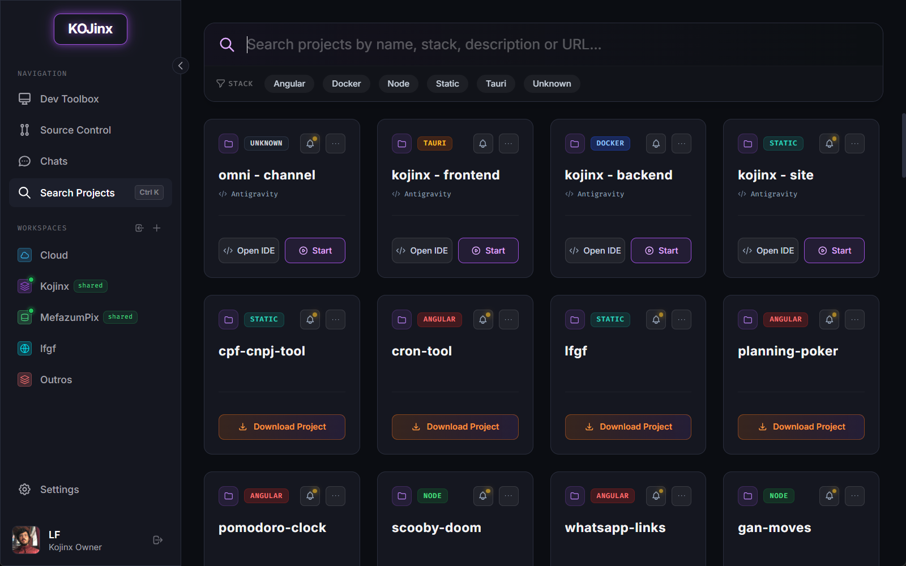Toggle notifications bell on planning-poker card
Viewport: 906px width, 566px height.
[x=829, y=320]
